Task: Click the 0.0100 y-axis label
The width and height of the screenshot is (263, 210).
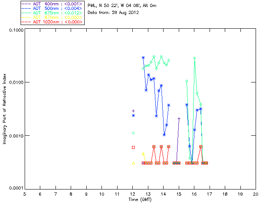Action: pyautogui.click(x=16, y=82)
